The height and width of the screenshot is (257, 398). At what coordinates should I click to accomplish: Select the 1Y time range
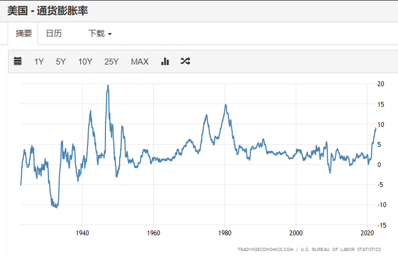[x=39, y=61]
